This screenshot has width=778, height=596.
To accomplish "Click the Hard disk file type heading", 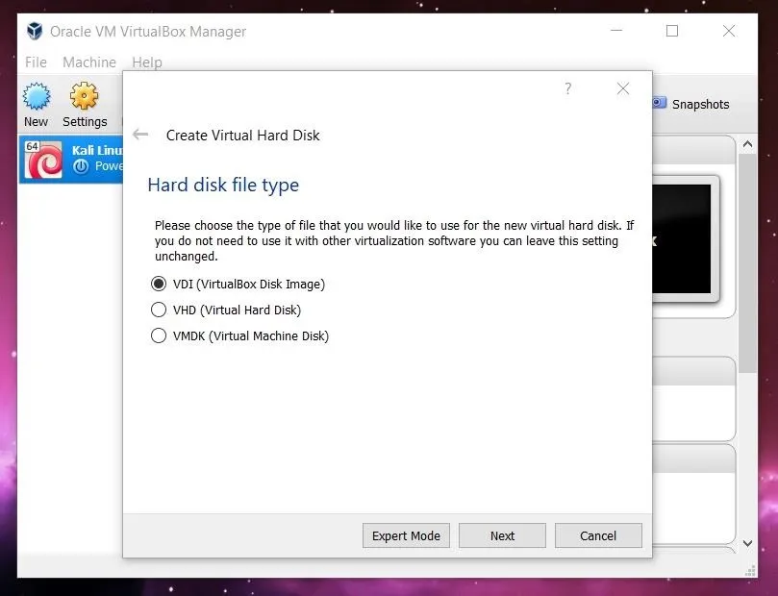I will (223, 185).
